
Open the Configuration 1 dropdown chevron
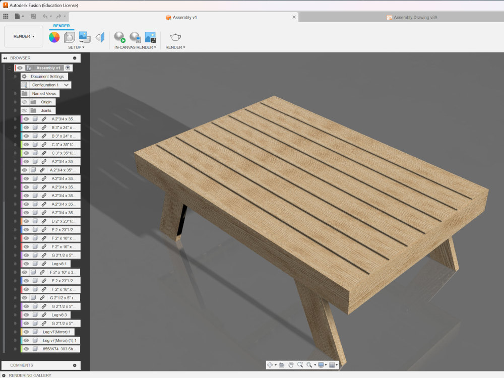[66, 85]
